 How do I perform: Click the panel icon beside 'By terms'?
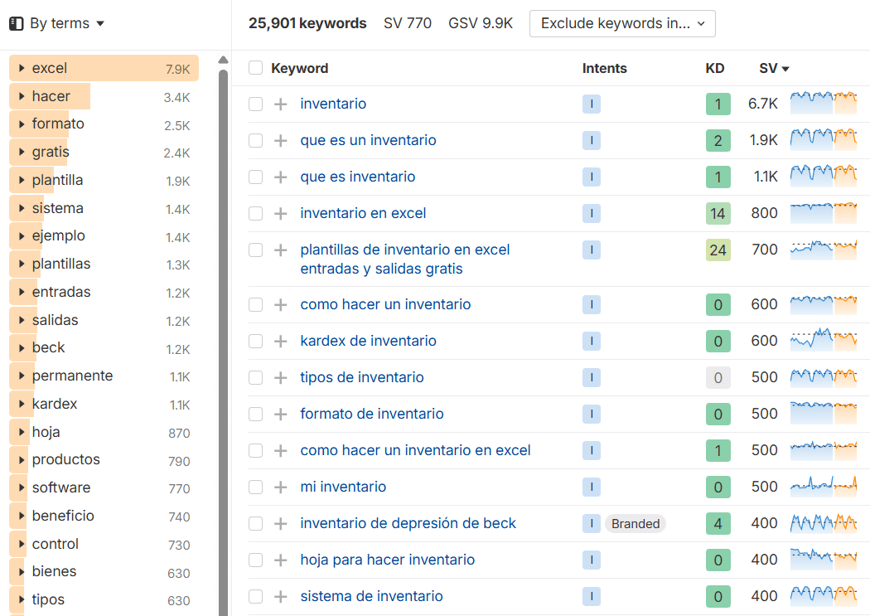[x=16, y=24]
